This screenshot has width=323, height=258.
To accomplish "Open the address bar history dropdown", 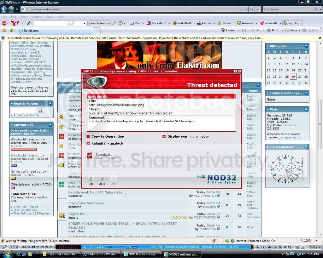I will pos(246,9).
